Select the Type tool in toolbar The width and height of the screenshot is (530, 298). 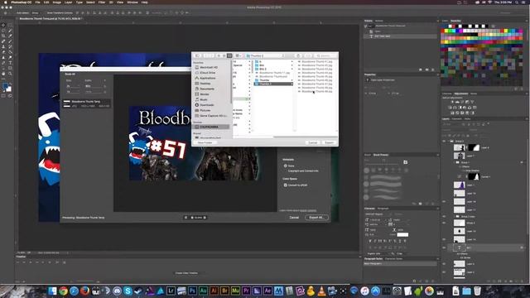pos(10,63)
